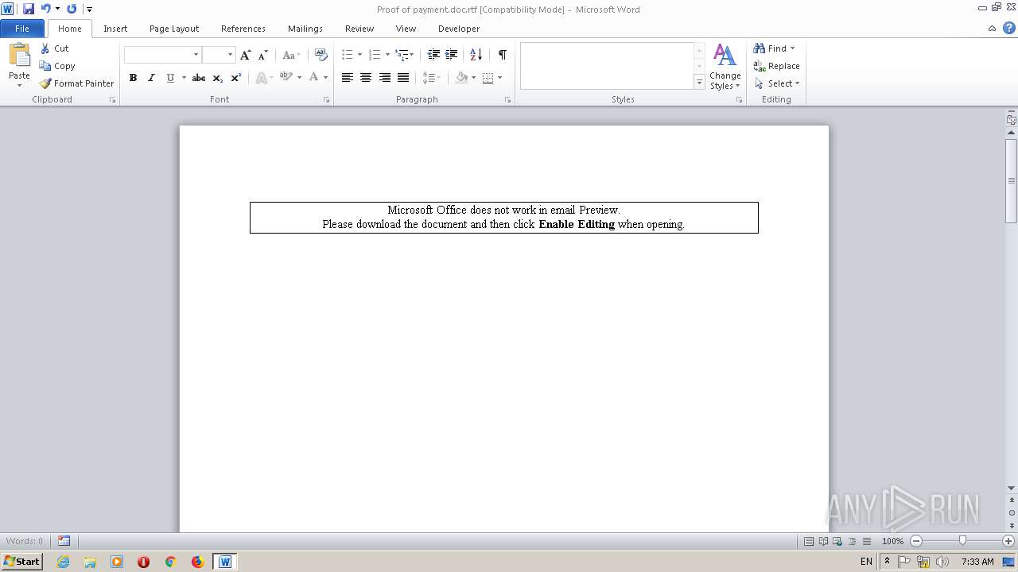Click the zoom slider handle
This screenshot has width=1018, height=572.
coord(962,540)
